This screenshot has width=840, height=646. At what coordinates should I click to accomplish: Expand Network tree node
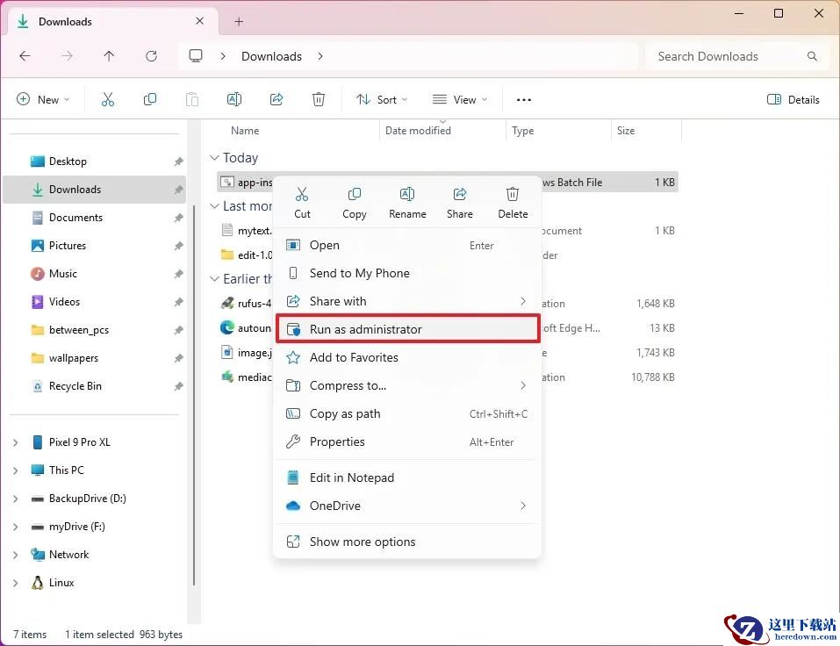point(16,555)
